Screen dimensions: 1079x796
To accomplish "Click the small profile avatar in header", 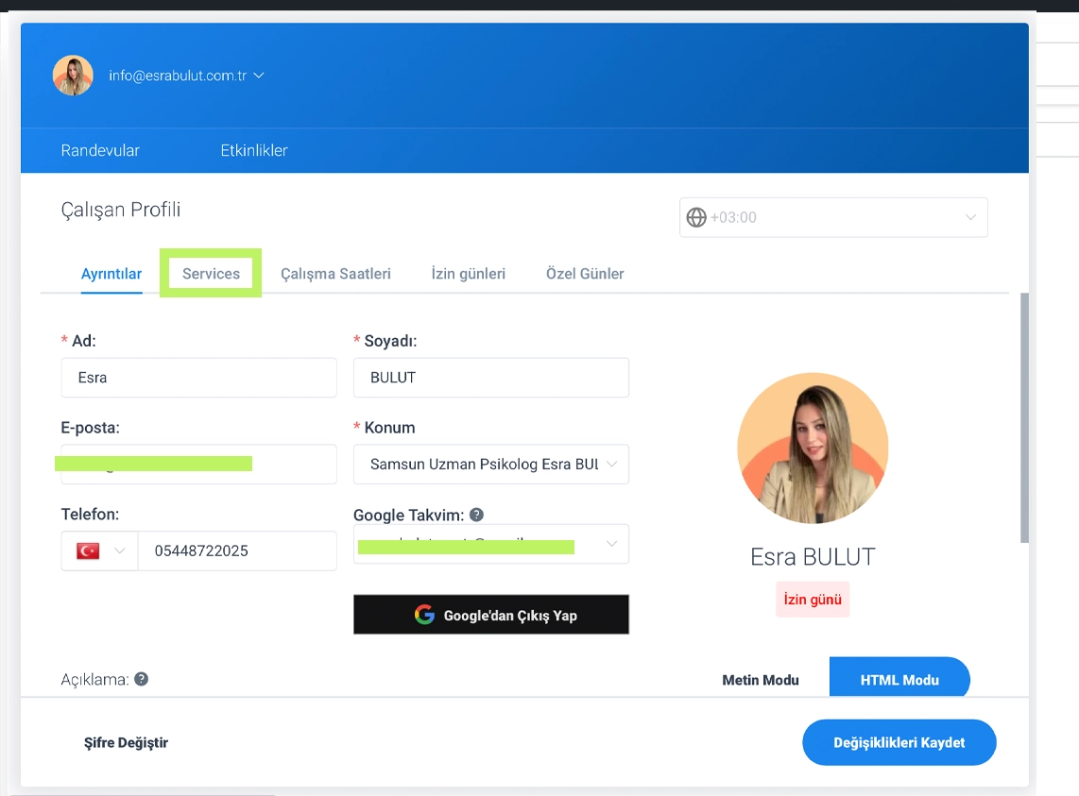I will point(73,76).
